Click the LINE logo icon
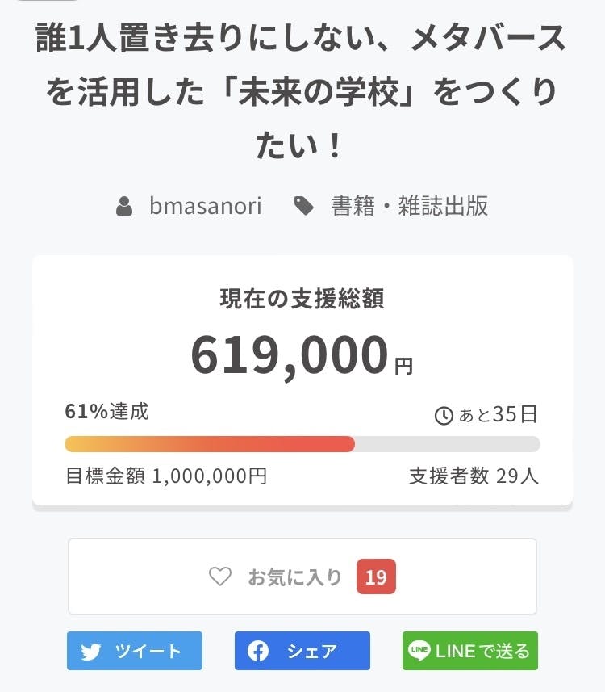605x692 pixels. (419, 650)
